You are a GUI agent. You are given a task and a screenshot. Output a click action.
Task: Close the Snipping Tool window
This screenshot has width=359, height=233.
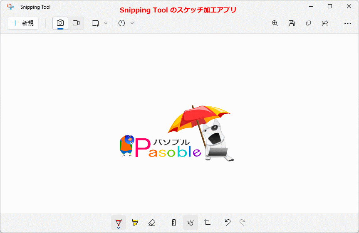point(349,6)
